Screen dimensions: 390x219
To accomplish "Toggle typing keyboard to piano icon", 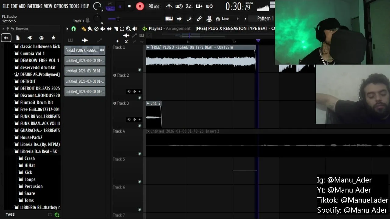I will 169,19.
